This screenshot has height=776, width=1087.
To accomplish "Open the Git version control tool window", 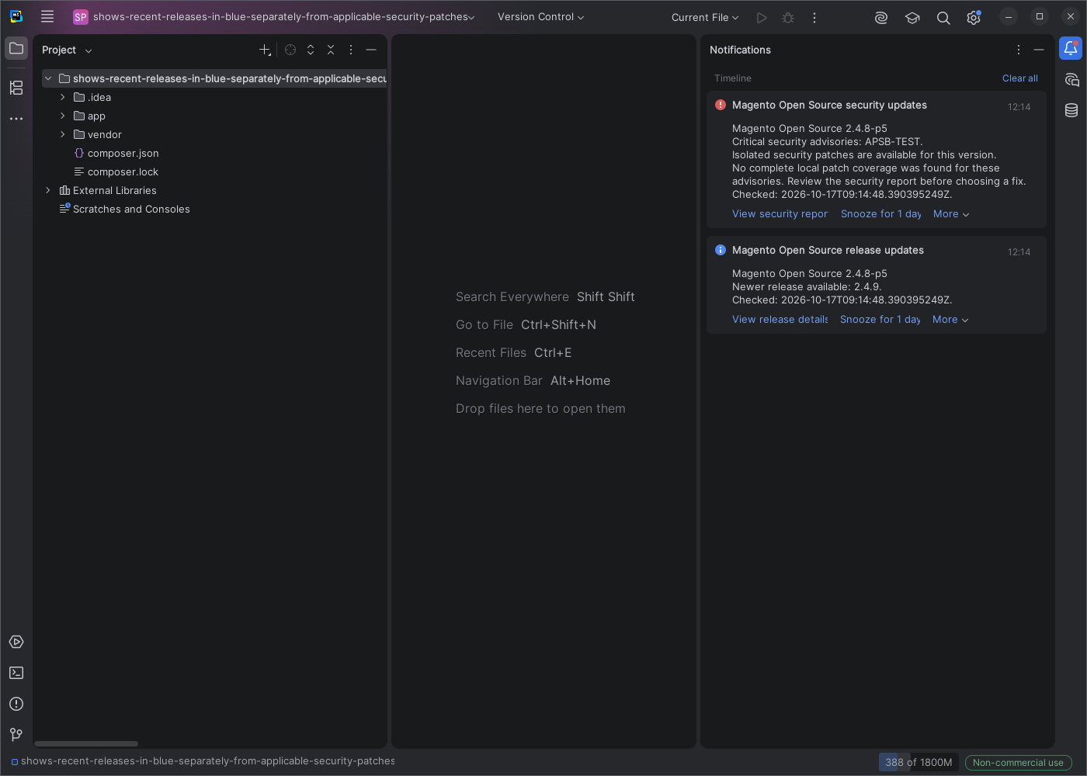I will (x=16, y=735).
